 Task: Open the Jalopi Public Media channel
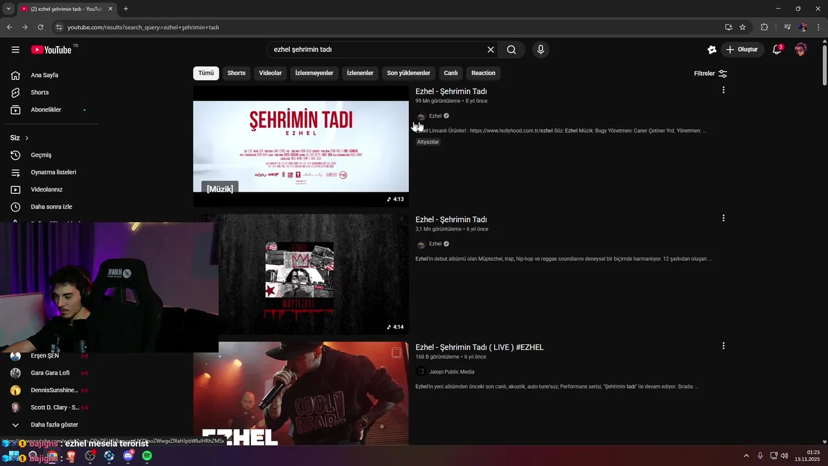click(x=452, y=372)
